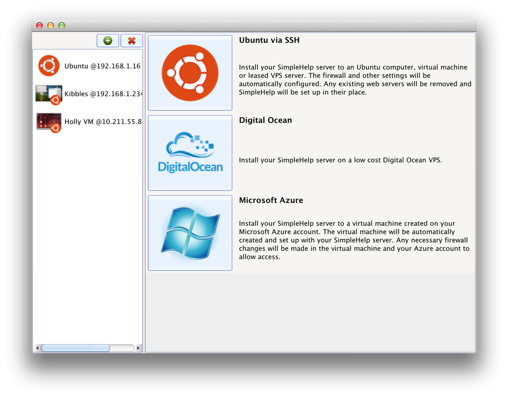
Task: Close the window with the red button
Action: point(40,26)
